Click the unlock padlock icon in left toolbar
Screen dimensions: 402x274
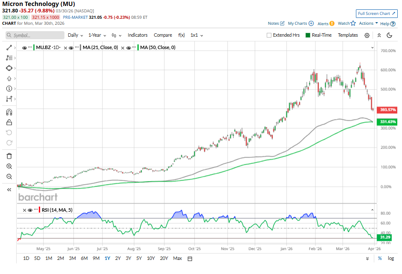pos(9,122)
